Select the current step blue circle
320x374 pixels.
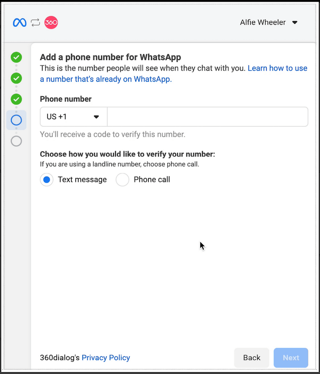[x=16, y=120]
